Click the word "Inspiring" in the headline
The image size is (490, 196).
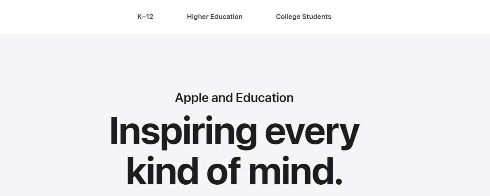click(x=183, y=131)
